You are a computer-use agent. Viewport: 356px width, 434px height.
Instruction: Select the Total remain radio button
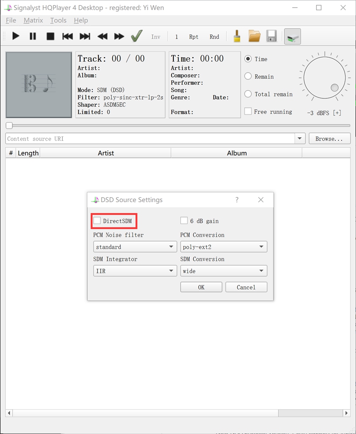pos(248,94)
